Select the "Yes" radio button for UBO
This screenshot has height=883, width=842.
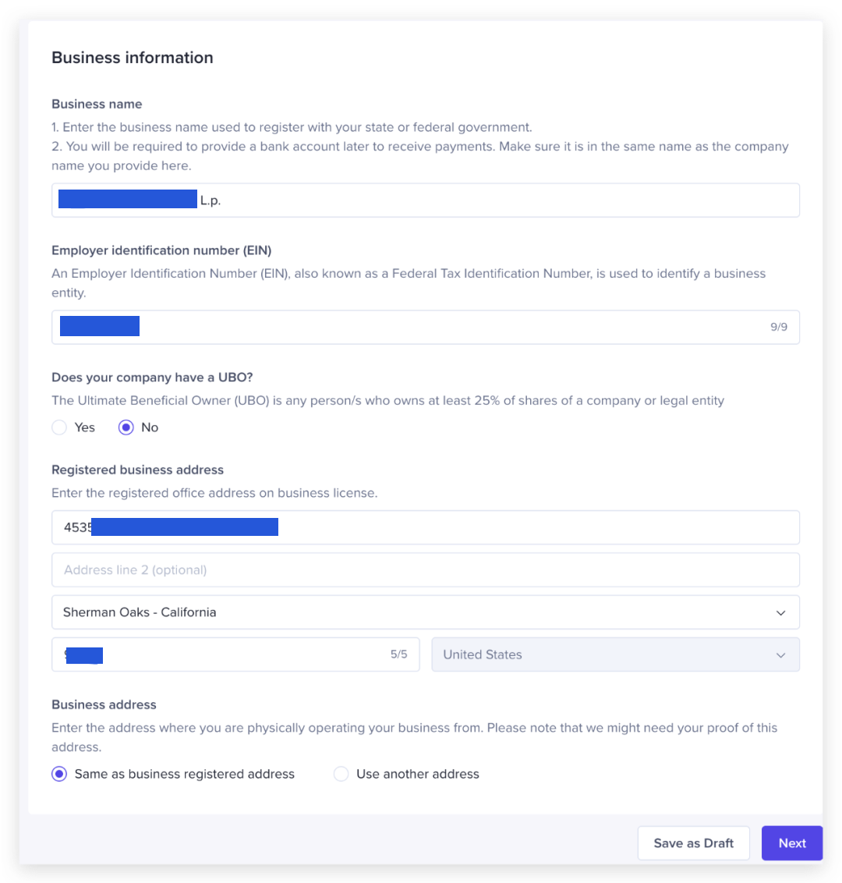[x=59, y=427]
